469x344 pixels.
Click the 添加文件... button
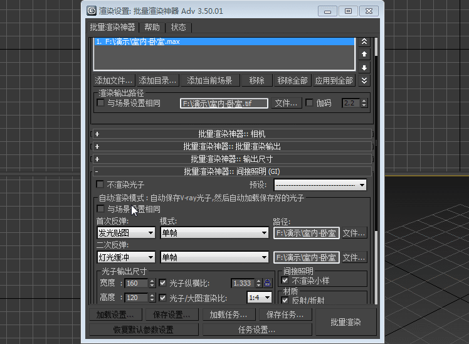coord(114,80)
